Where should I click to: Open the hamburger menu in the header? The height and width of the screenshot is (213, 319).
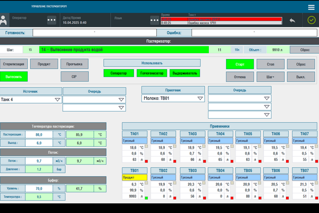click(x=311, y=7)
